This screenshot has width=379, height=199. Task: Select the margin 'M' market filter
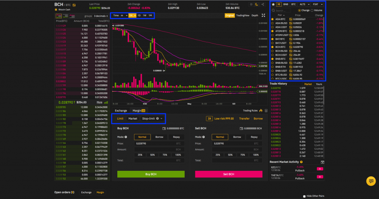[x=279, y=4]
